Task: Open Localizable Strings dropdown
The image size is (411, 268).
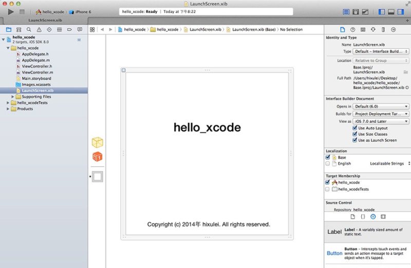Action: coord(390,163)
